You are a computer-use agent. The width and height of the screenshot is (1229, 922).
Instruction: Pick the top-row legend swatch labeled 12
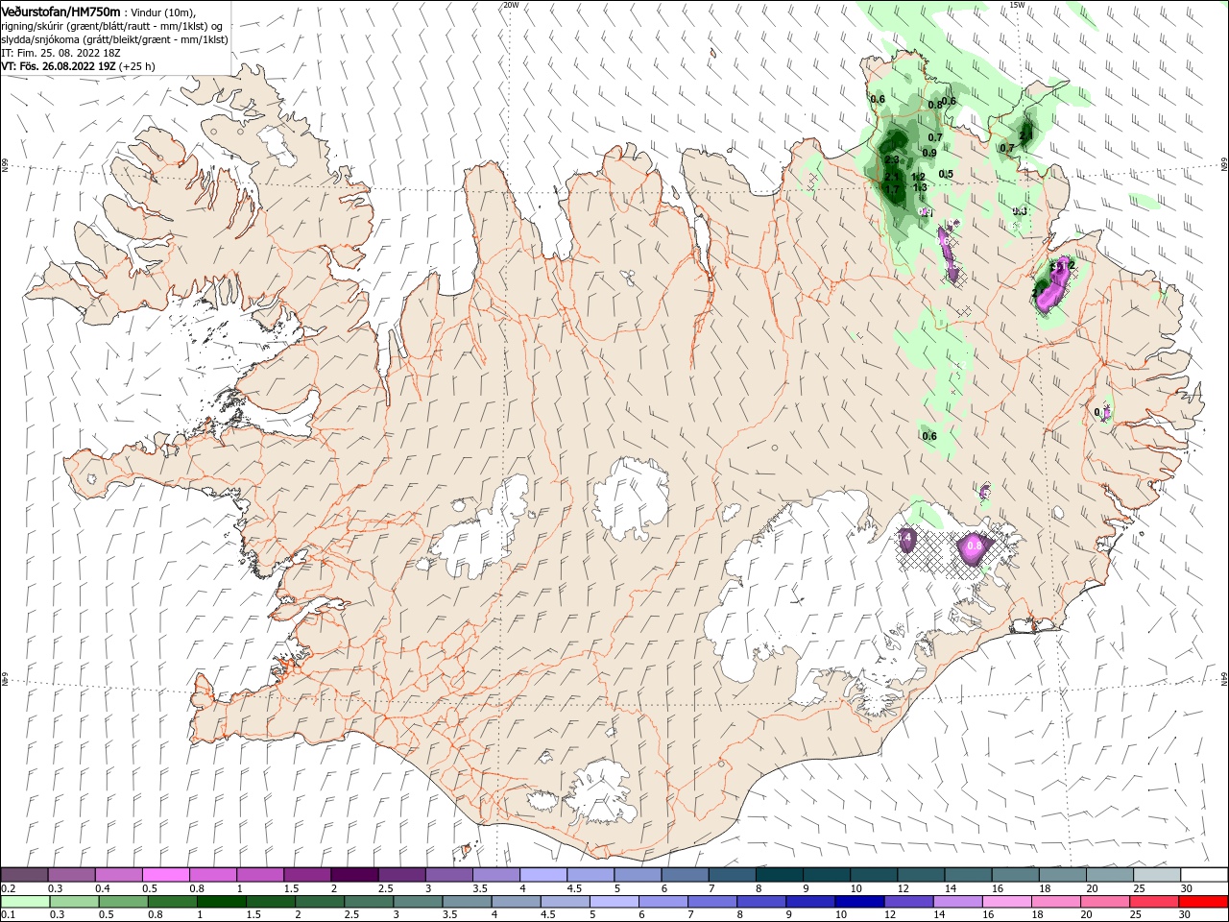[920, 874]
